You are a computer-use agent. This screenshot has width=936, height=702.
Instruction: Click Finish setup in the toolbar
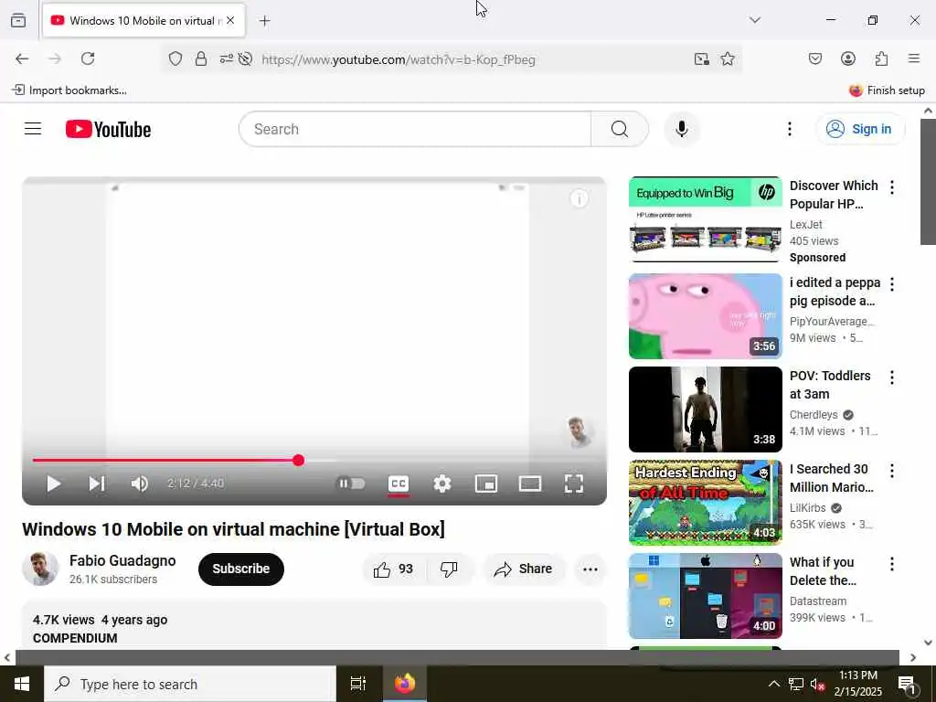(887, 90)
